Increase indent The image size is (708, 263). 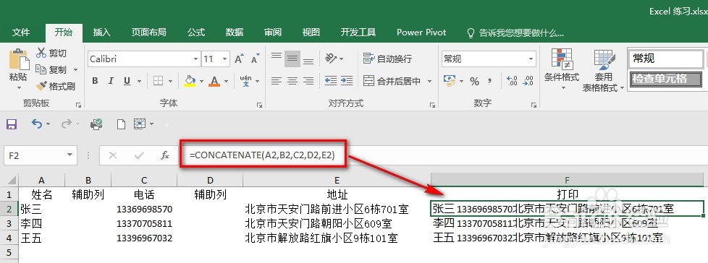coord(347,81)
